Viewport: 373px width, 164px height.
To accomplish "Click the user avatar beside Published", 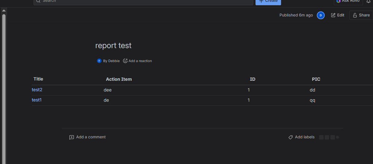I will [321, 15].
